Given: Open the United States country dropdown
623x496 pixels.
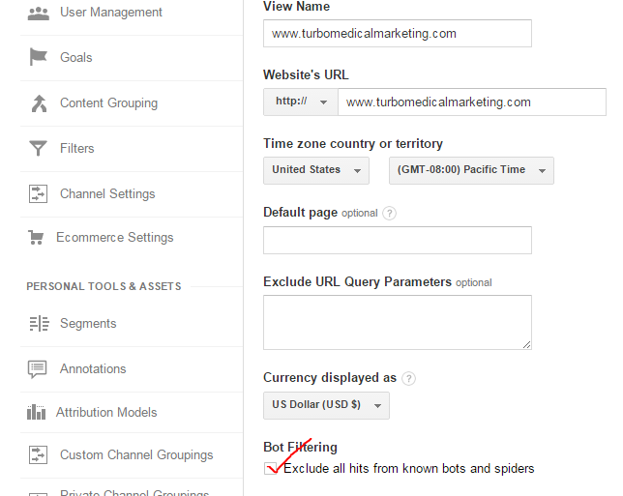Looking at the screenshot, I should coord(315,170).
